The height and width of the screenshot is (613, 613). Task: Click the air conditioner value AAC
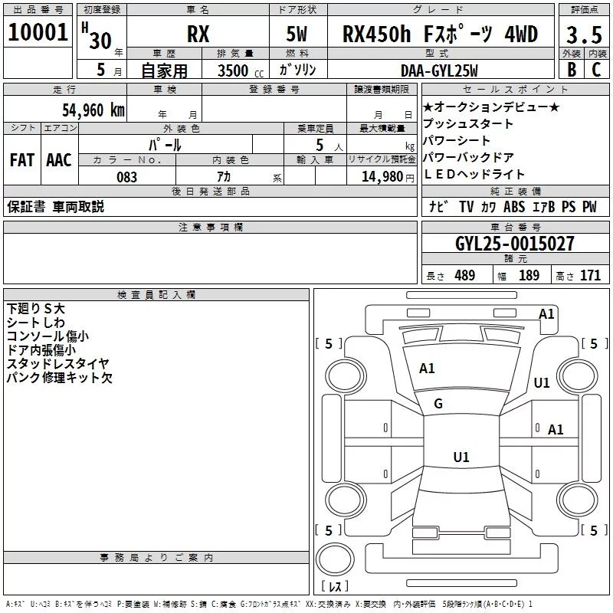tap(59, 160)
